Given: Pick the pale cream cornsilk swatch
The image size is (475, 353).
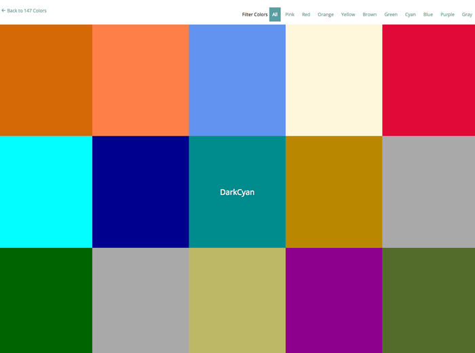Looking at the screenshot, I should (334, 80).
